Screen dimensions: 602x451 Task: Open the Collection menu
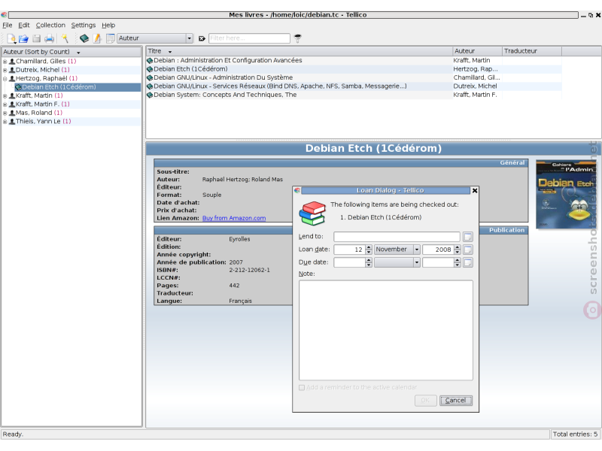[x=50, y=26]
